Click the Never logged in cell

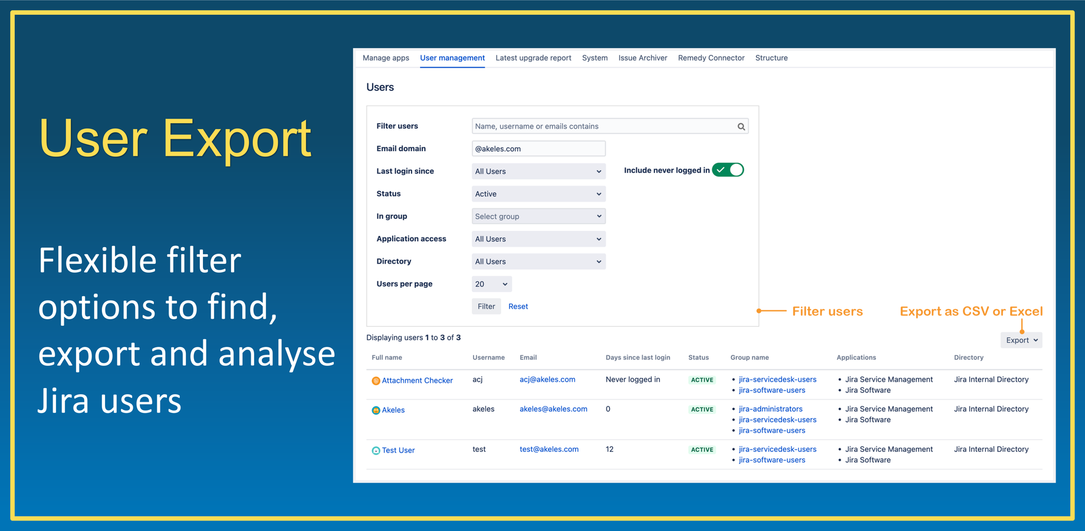click(x=633, y=379)
